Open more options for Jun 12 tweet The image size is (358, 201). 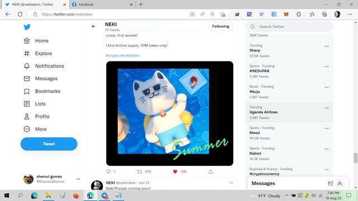click(x=231, y=183)
